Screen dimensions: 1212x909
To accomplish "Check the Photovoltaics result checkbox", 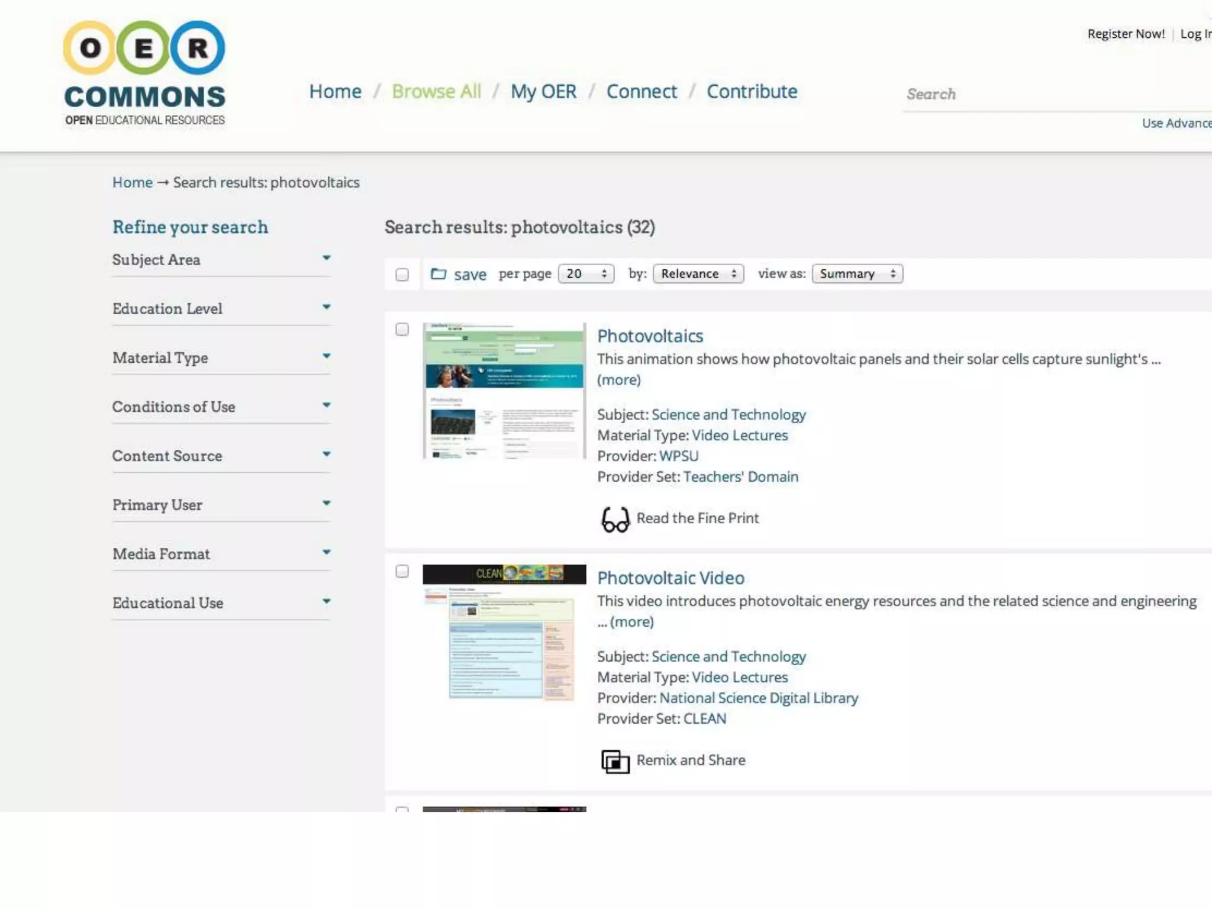I will tap(402, 330).
